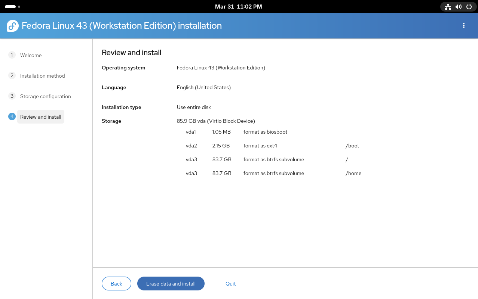This screenshot has width=478, height=299.
Task: Open the Storage configuration step
Action: (46, 96)
